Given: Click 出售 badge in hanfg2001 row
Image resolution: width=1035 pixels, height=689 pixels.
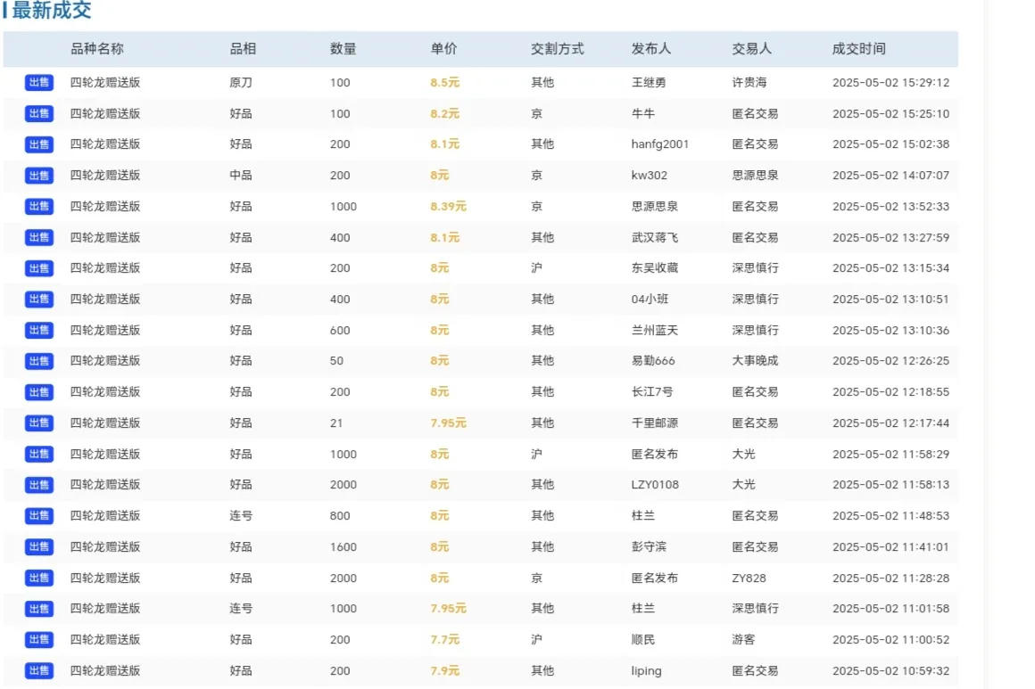Looking at the screenshot, I should point(39,144).
